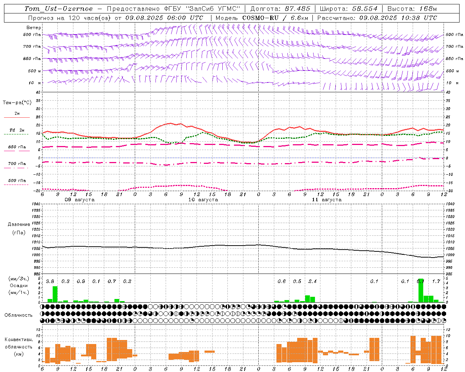Viewport: 465px width, 372px height.
Task: Click the Рассчитано: 09.08.2025 10:38 UTC text
Action: [377, 18]
